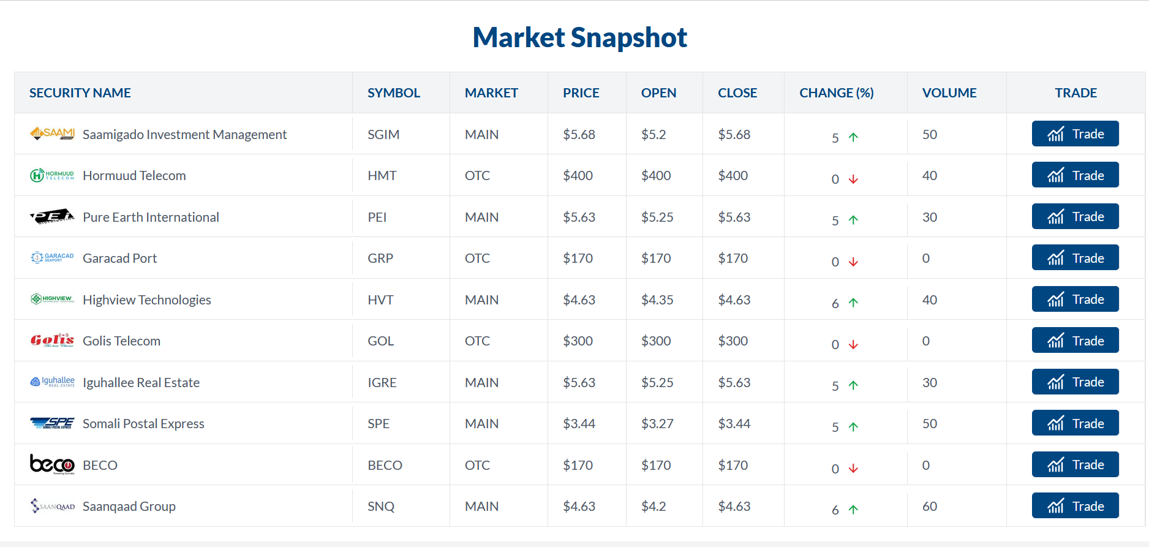Click the Garacad Port logo icon

pos(52,258)
